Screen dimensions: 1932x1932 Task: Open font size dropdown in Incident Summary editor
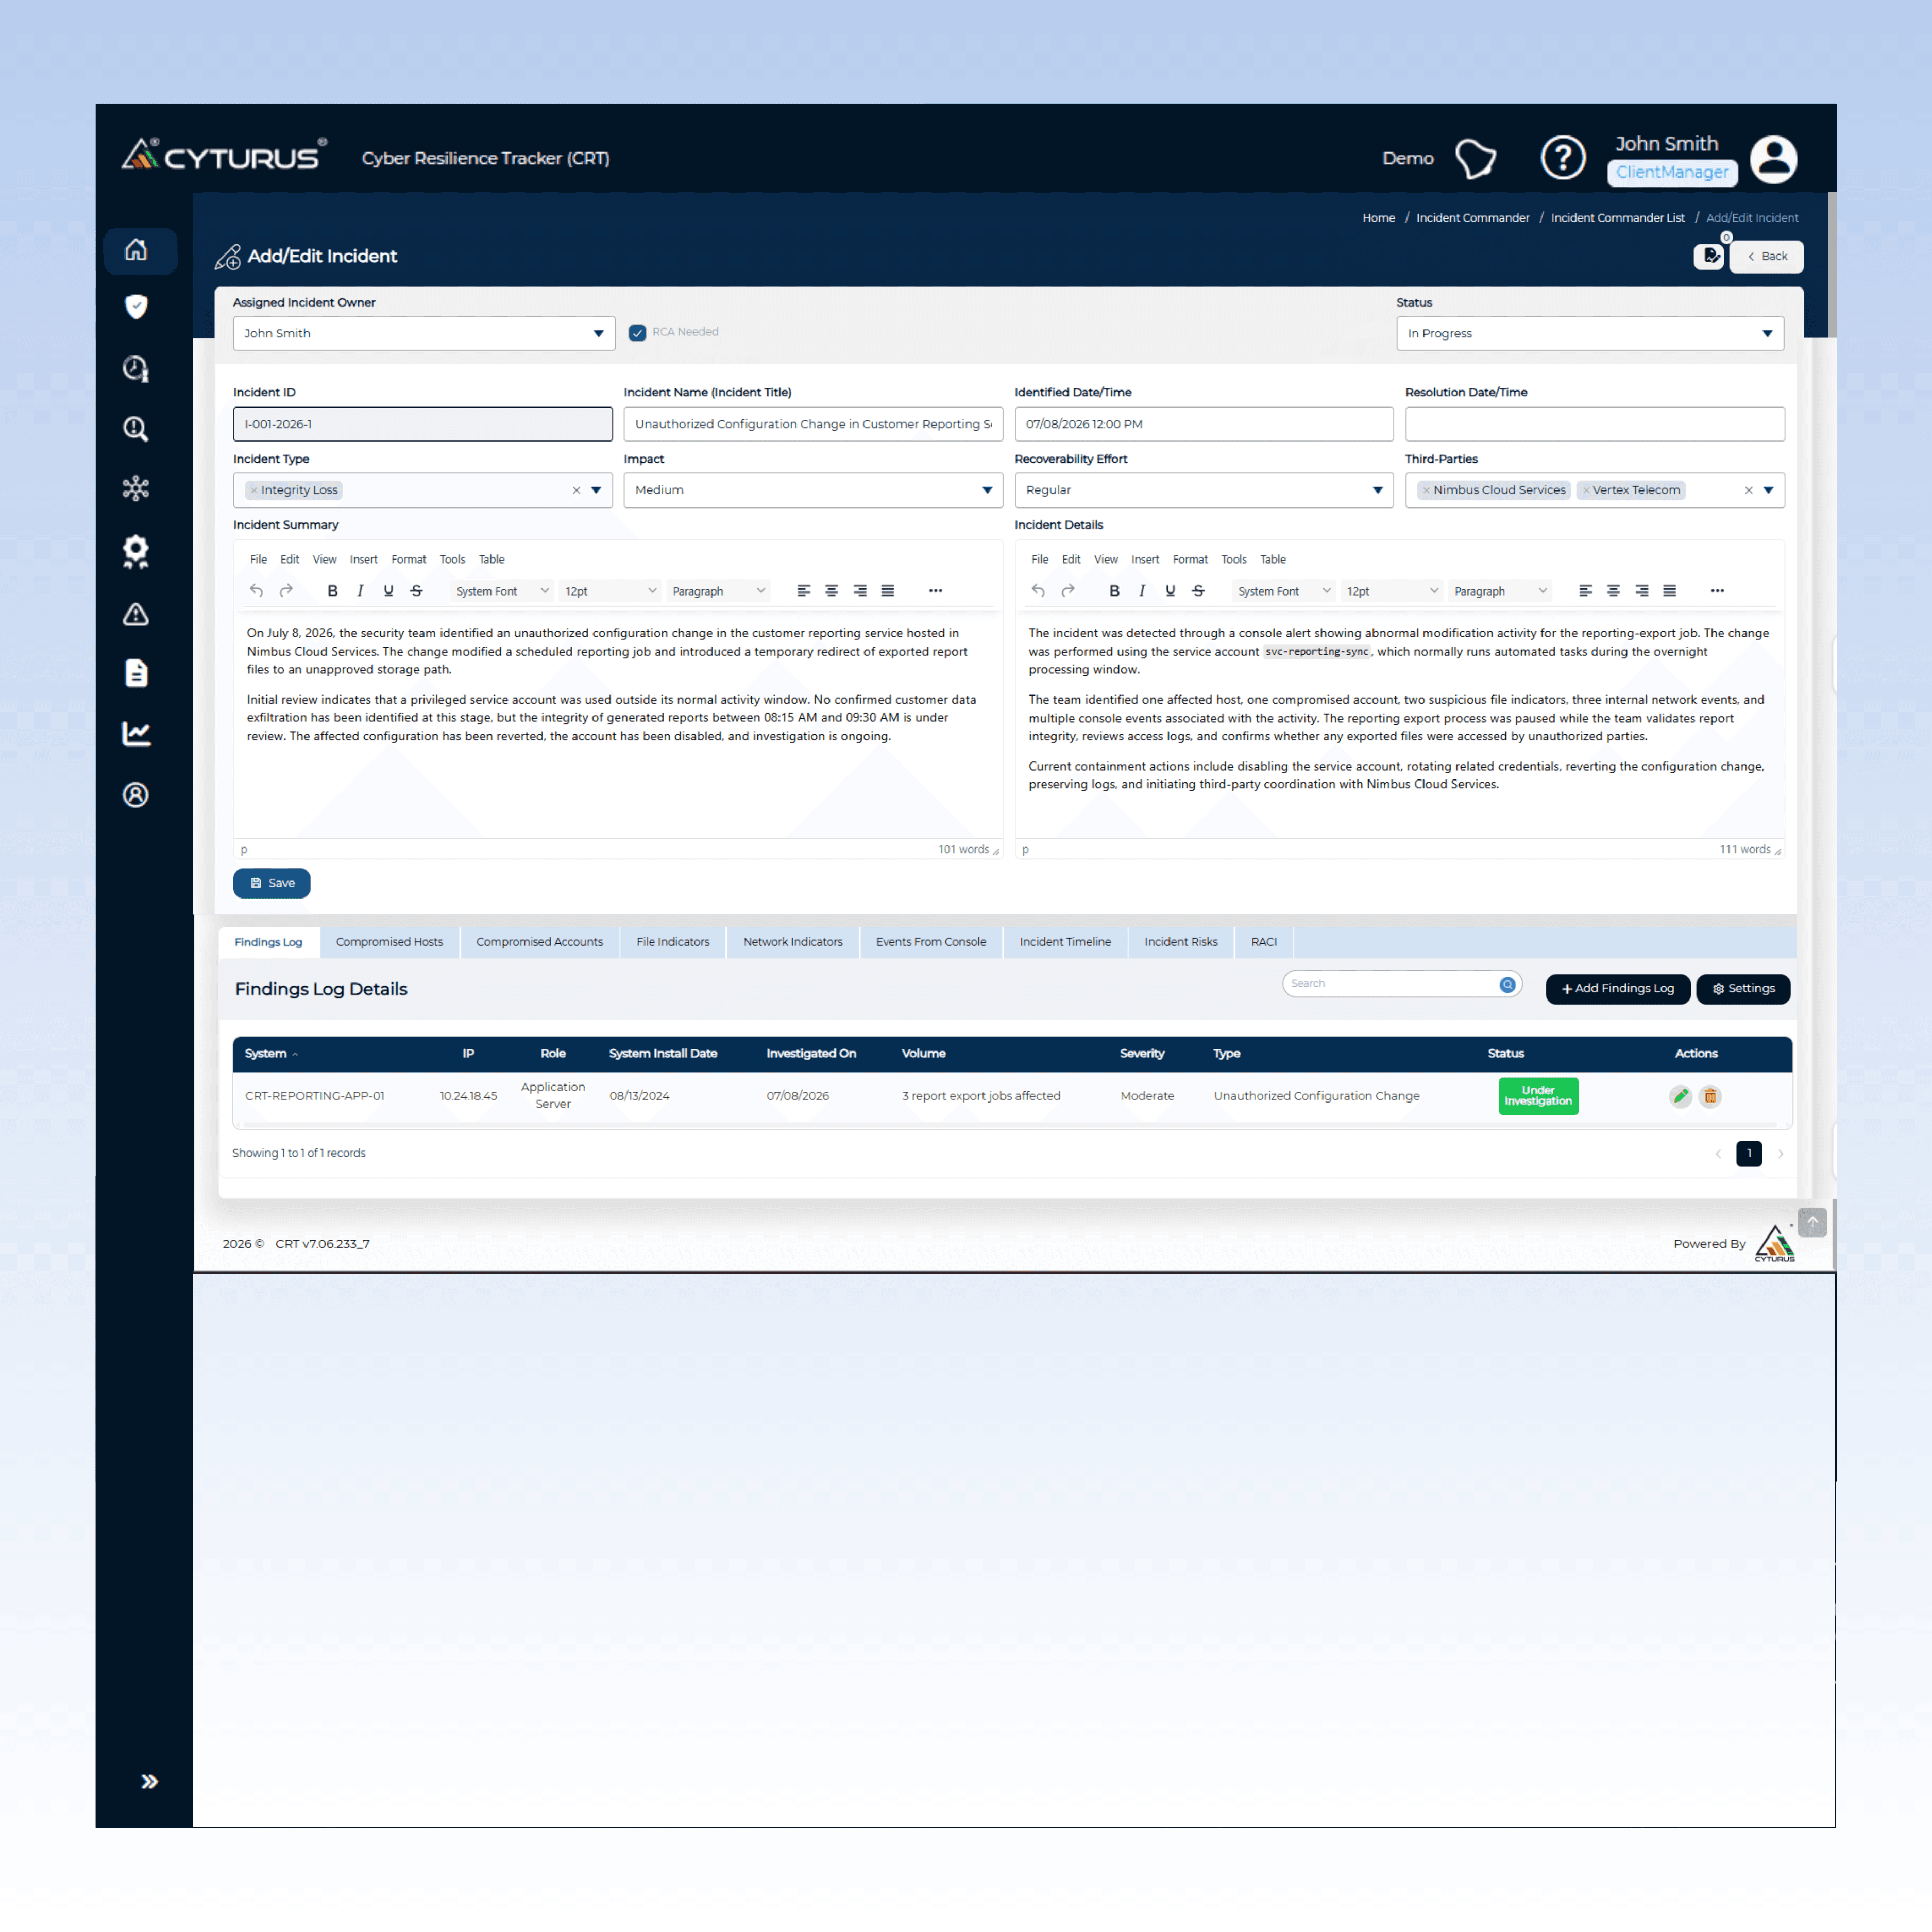(x=610, y=591)
